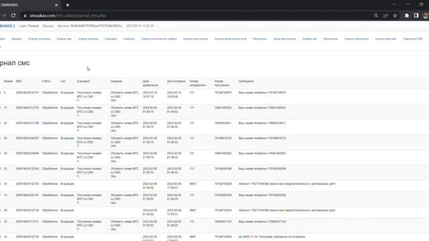
Task: Open the Пересылка СМС tab
Action: pyautogui.click(x=413, y=39)
